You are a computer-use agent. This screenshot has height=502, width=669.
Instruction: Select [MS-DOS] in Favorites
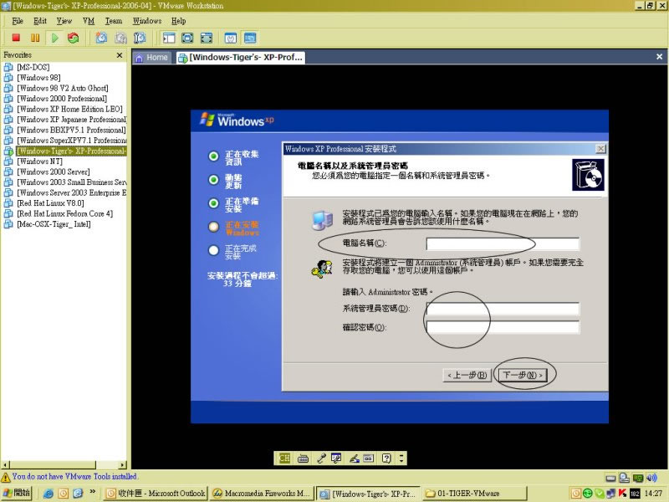pos(33,68)
